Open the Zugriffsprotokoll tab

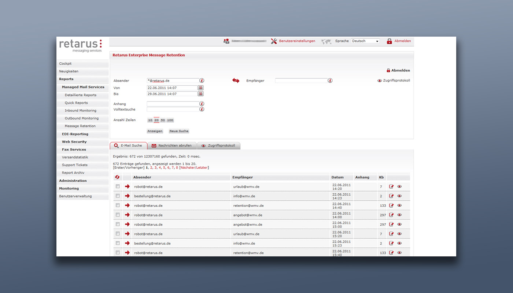point(219,146)
